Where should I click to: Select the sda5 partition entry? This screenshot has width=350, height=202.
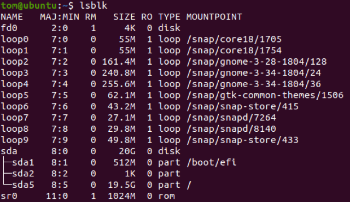pyautogui.click(x=23, y=185)
